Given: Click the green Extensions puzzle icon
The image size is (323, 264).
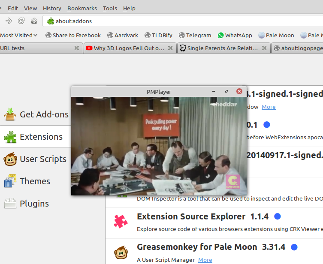Looking at the screenshot, I should point(10,137).
